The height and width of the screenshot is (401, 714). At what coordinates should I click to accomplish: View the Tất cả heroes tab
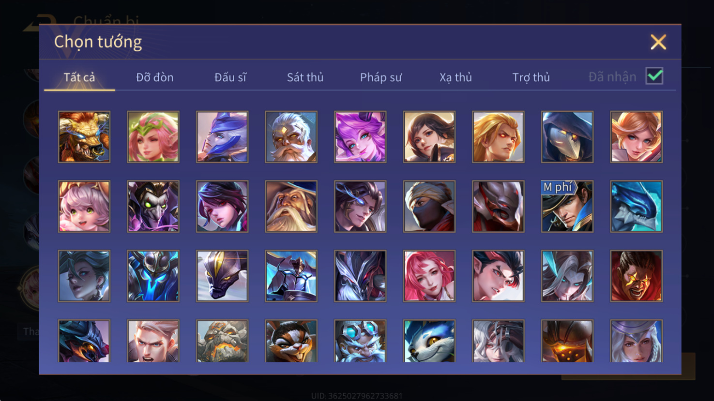click(79, 77)
